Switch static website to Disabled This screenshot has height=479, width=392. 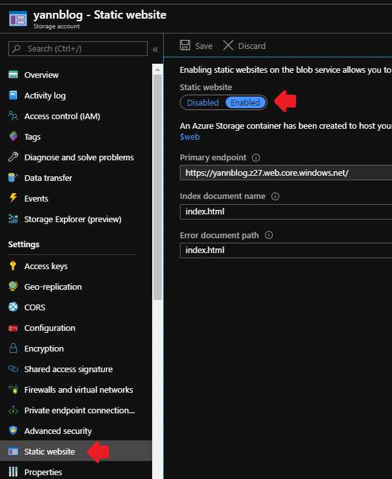pyautogui.click(x=202, y=102)
